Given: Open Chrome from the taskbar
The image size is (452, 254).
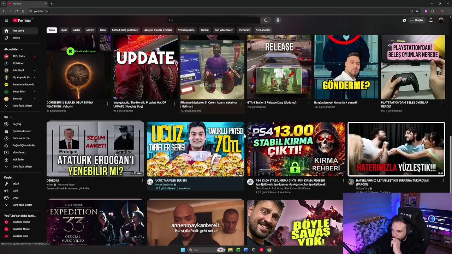Looking at the screenshot, I should click(x=269, y=250).
